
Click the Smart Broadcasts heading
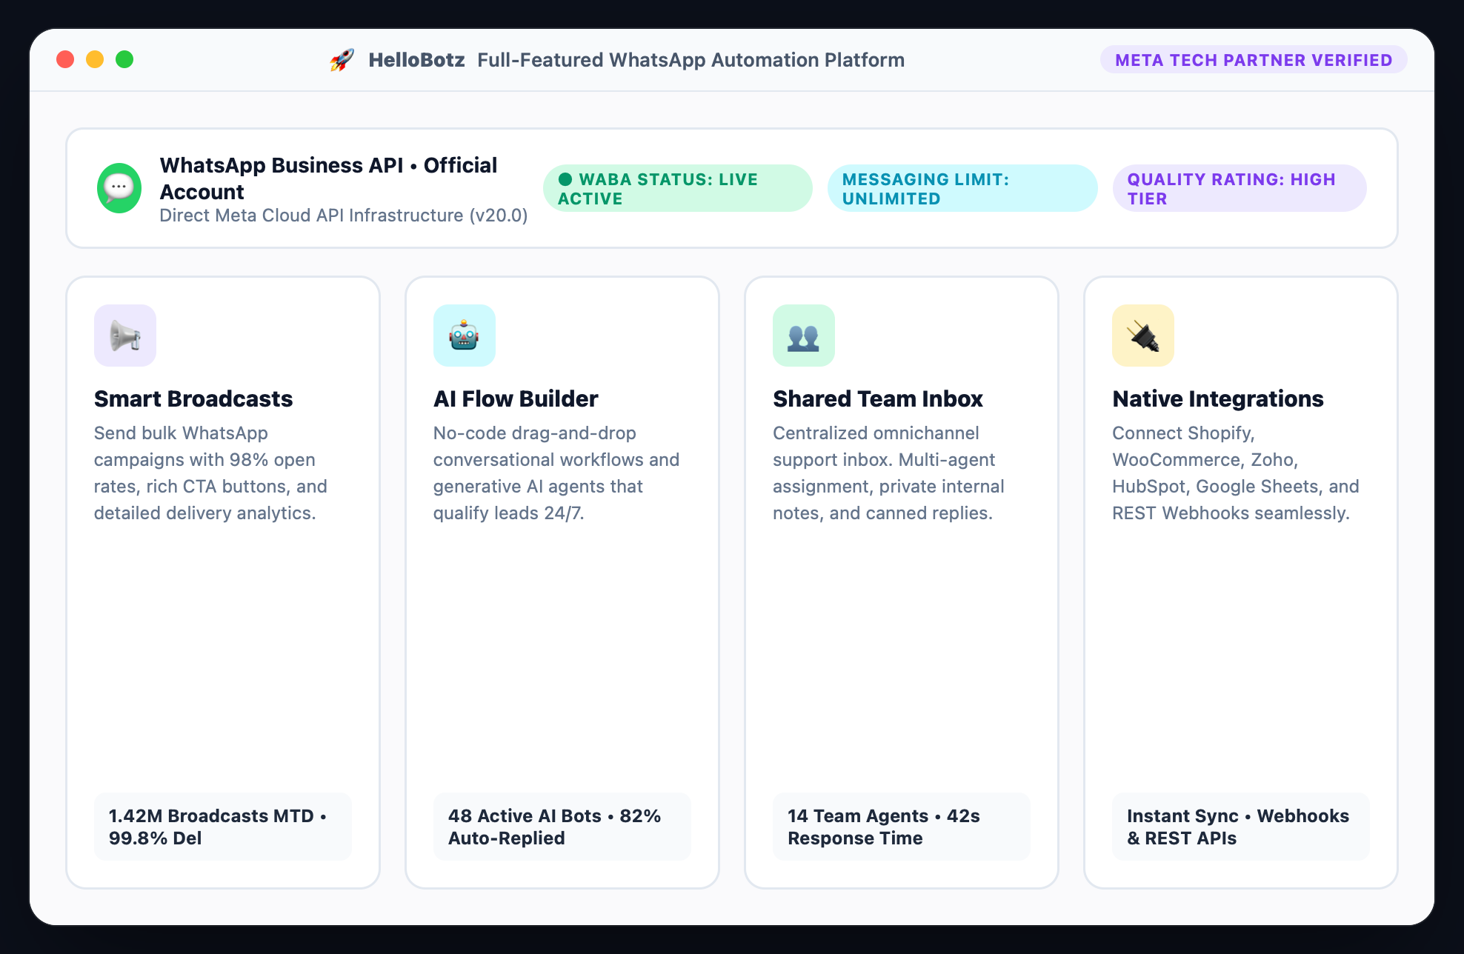point(193,398)
